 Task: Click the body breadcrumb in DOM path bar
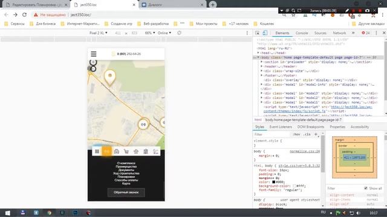click(x=304, y=120)
